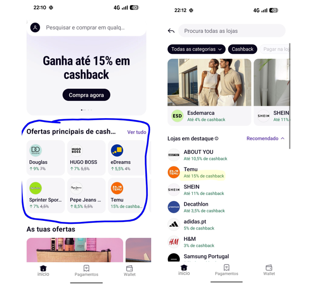Tap the Pagamentos icon on right screen

[227, 267]
